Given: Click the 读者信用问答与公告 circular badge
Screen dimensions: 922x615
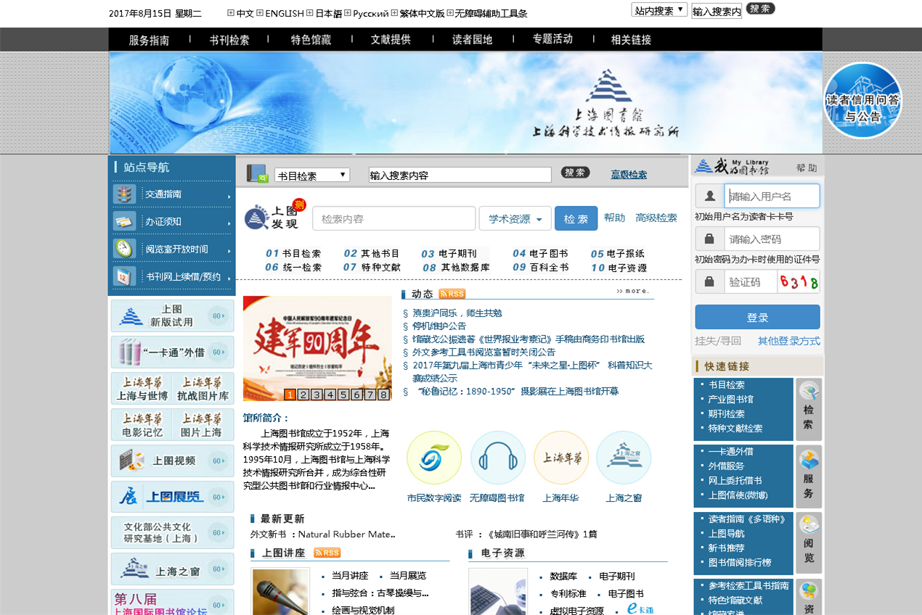Looking at the screenshot, I should 862,101.
